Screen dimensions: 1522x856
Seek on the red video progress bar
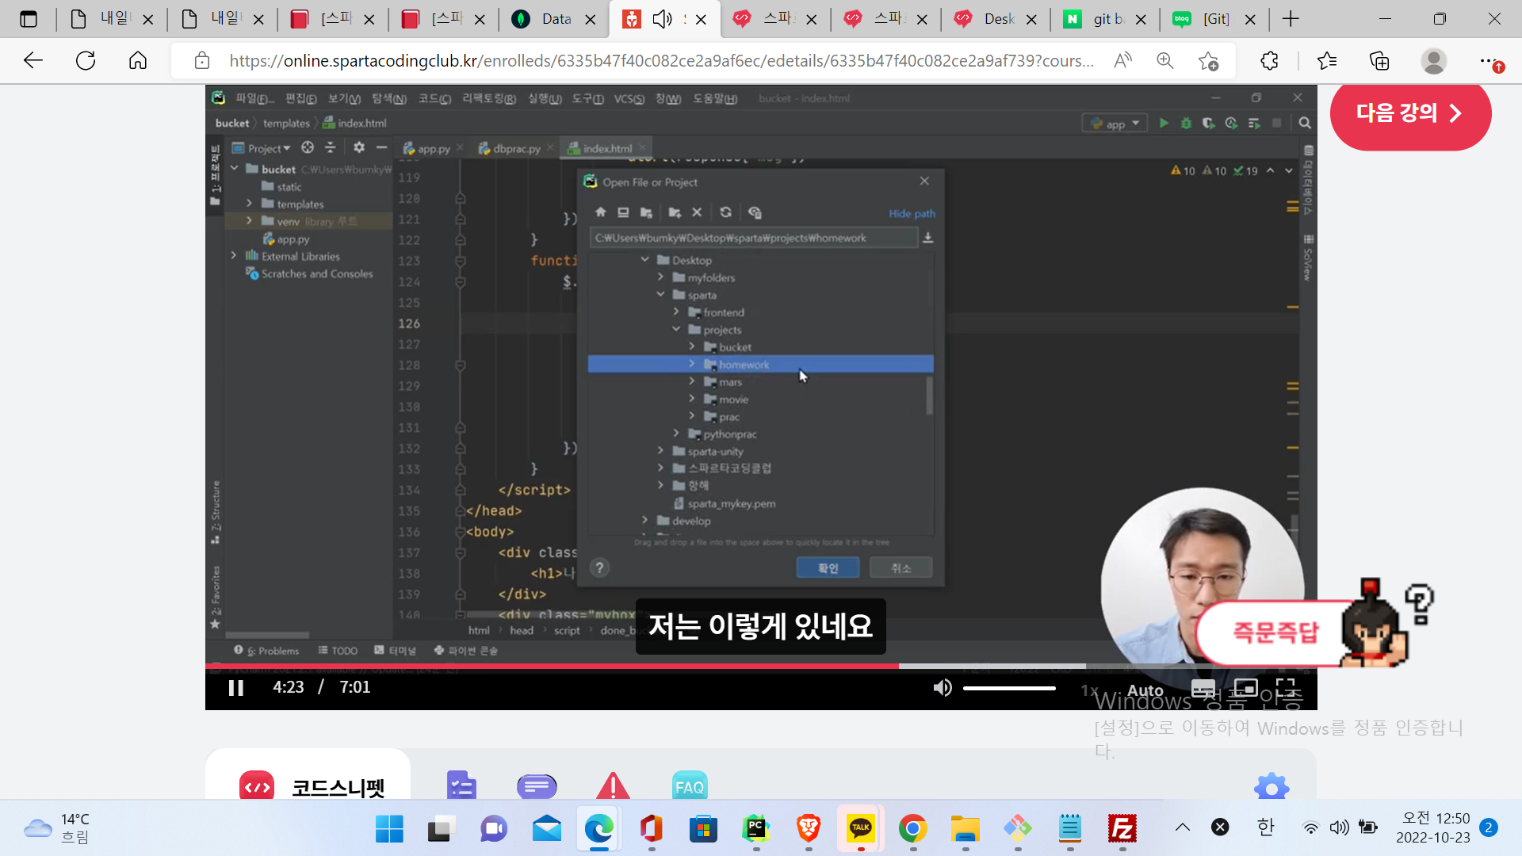pyautogui.click(x=552, y=666)
